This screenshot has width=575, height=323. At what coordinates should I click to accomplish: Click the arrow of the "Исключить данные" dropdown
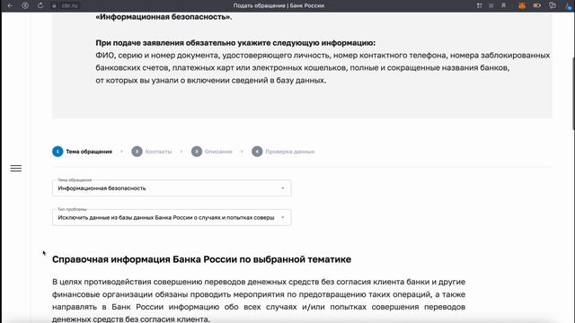point(283,217)
